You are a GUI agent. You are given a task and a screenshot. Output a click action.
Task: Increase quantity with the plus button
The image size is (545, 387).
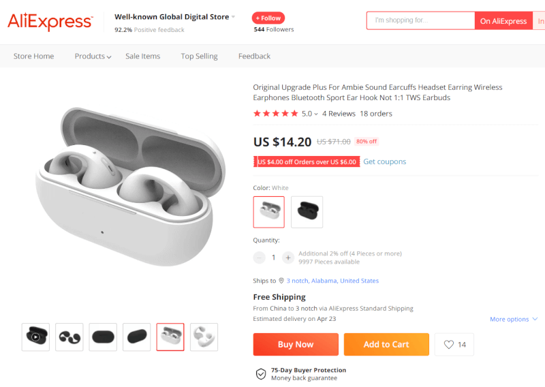pos(288,258)
